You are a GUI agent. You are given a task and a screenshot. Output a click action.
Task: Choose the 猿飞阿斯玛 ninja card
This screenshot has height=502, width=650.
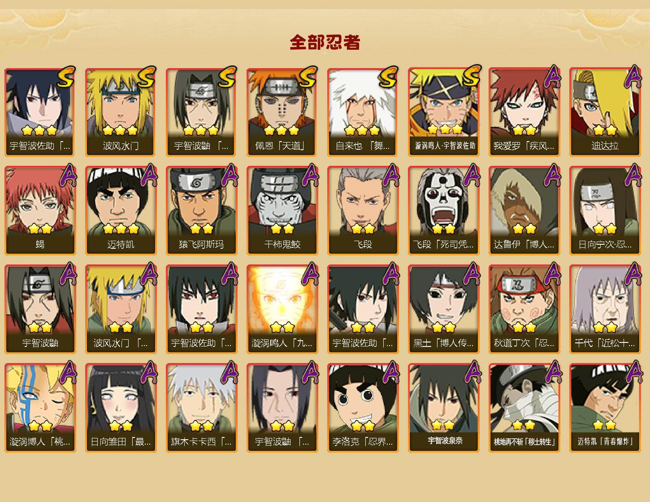(201, 211)
